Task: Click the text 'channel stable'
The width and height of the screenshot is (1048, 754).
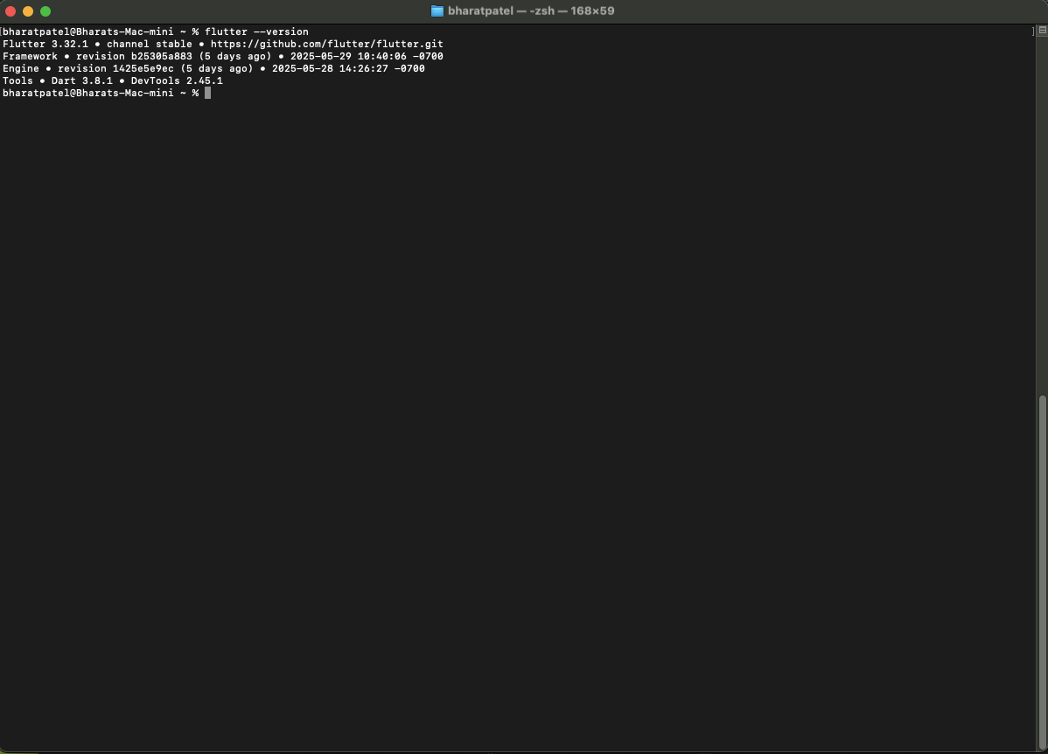Action: [x=149, y=44]
